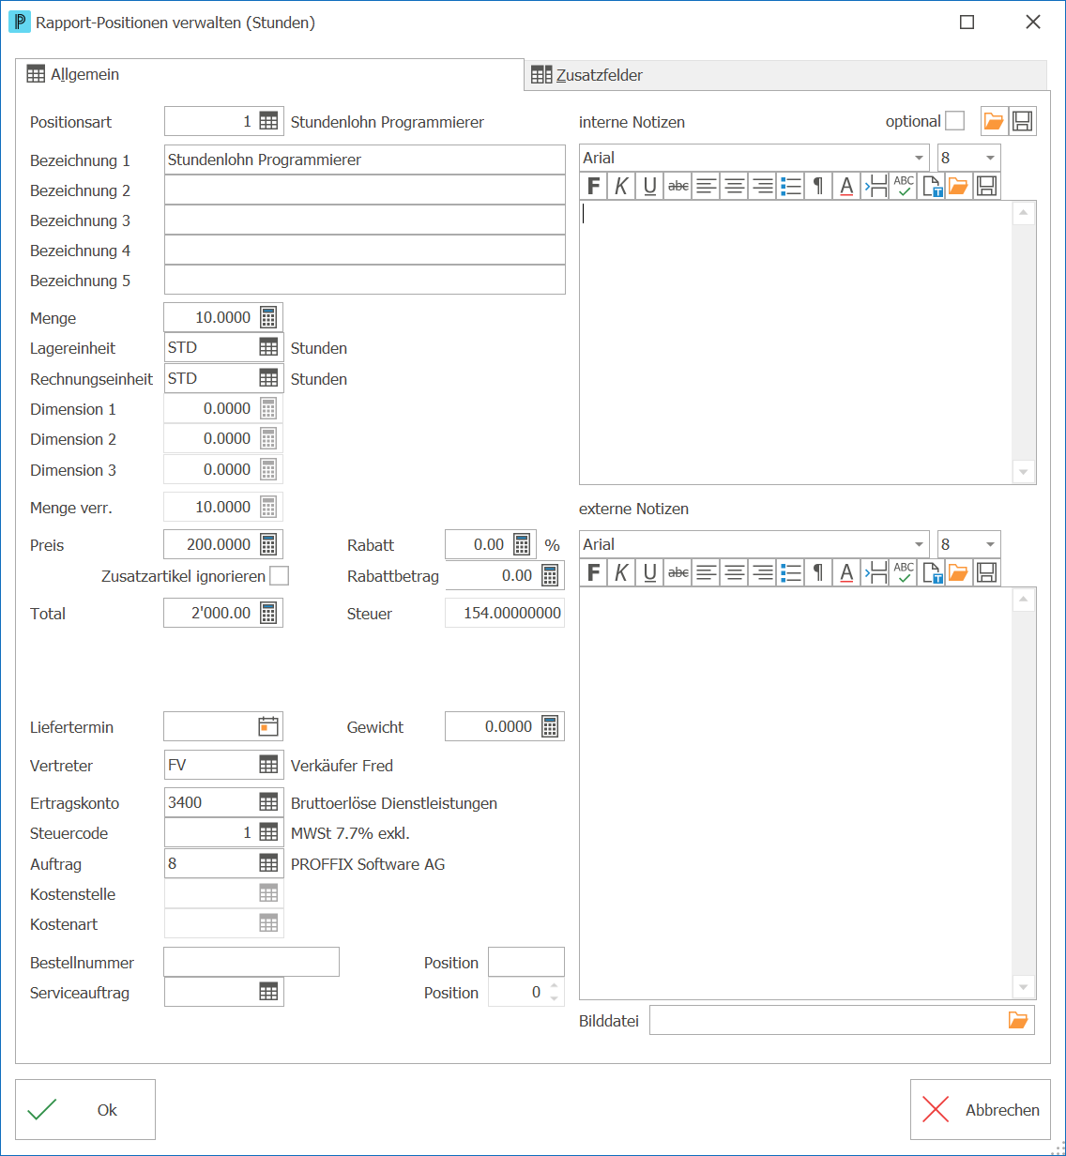Open the Positionsart lookup table icon
This screenshot has width=1066, height=1156.
click(x=268, y=121)
